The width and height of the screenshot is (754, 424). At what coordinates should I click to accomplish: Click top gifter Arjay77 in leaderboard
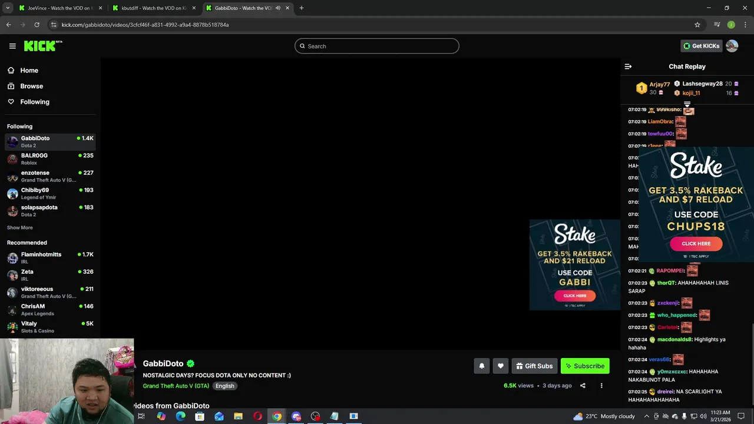[659, 84]
